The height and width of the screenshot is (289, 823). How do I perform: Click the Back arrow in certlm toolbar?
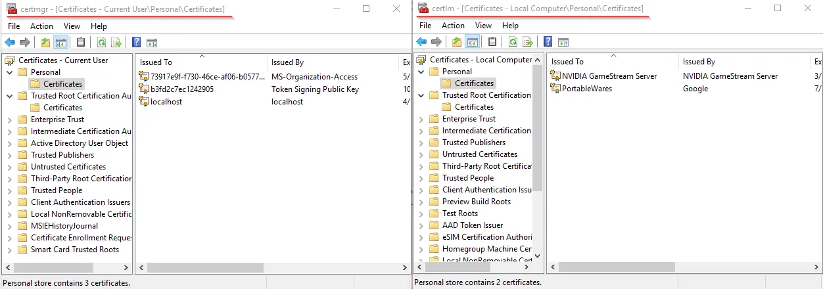tap(423, 42)
